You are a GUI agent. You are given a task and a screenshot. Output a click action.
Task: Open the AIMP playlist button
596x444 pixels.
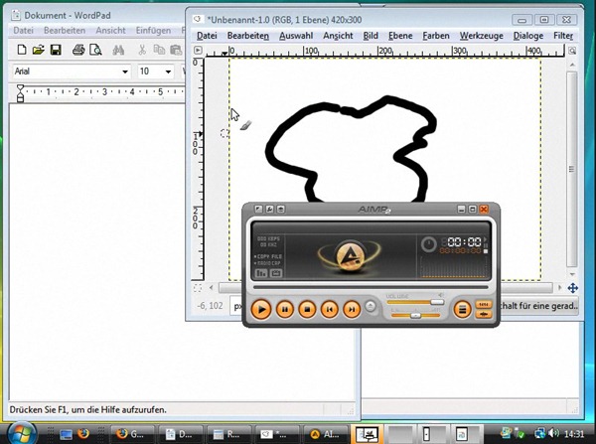[x=461, y=309]
